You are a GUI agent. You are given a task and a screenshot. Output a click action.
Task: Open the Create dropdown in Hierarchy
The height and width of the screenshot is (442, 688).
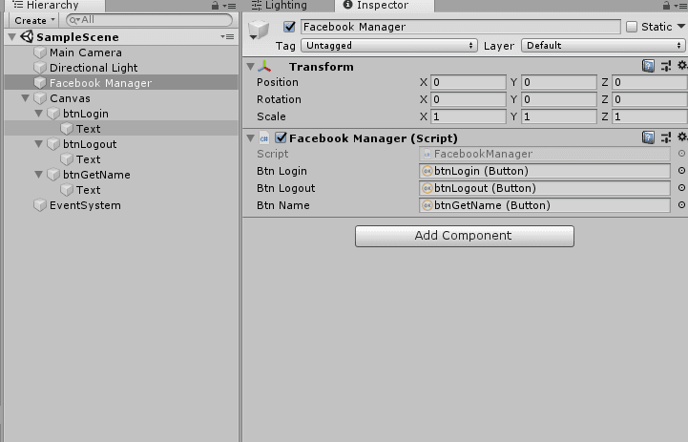coord(33,20)
